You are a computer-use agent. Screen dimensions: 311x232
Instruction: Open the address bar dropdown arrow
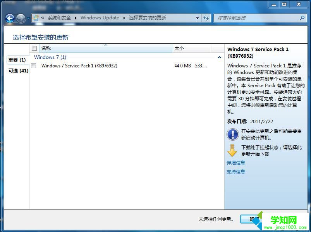pyautogui.click(x=198, y=18)
